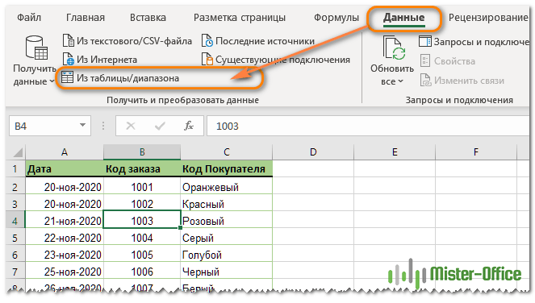Screen dimensions: 535x303
Task: Click in the formula bar showing 1003
Action: pos(369,126)
